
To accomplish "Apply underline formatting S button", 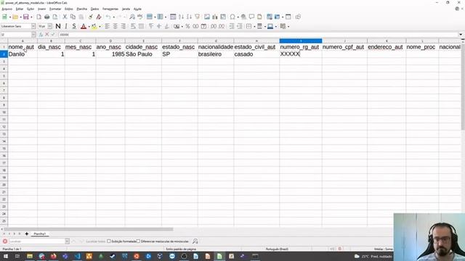I will pyautogui.click(x=74, y=26).
